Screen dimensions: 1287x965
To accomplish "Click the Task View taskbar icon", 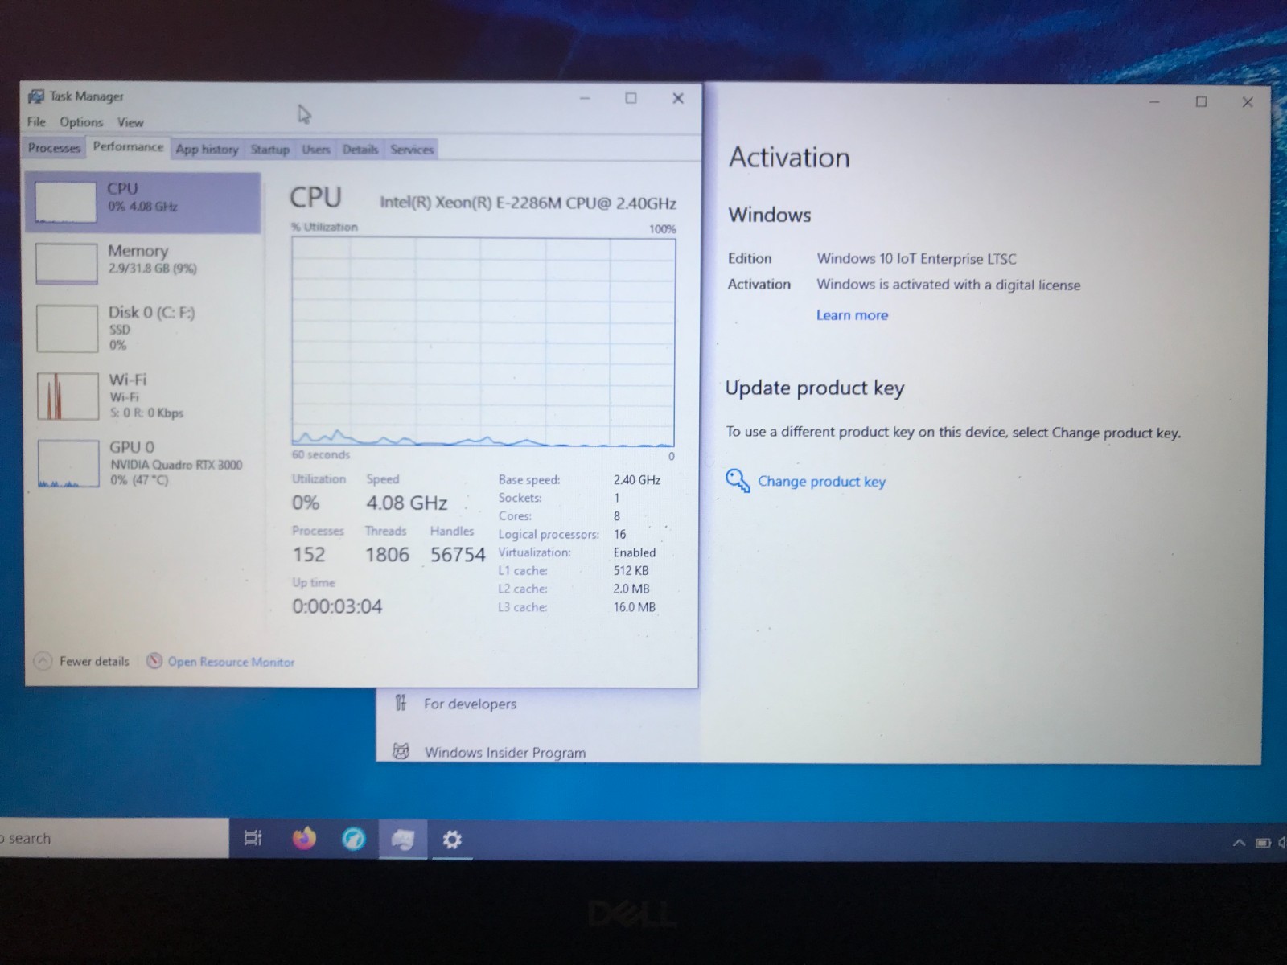I will tap(253, 838).
